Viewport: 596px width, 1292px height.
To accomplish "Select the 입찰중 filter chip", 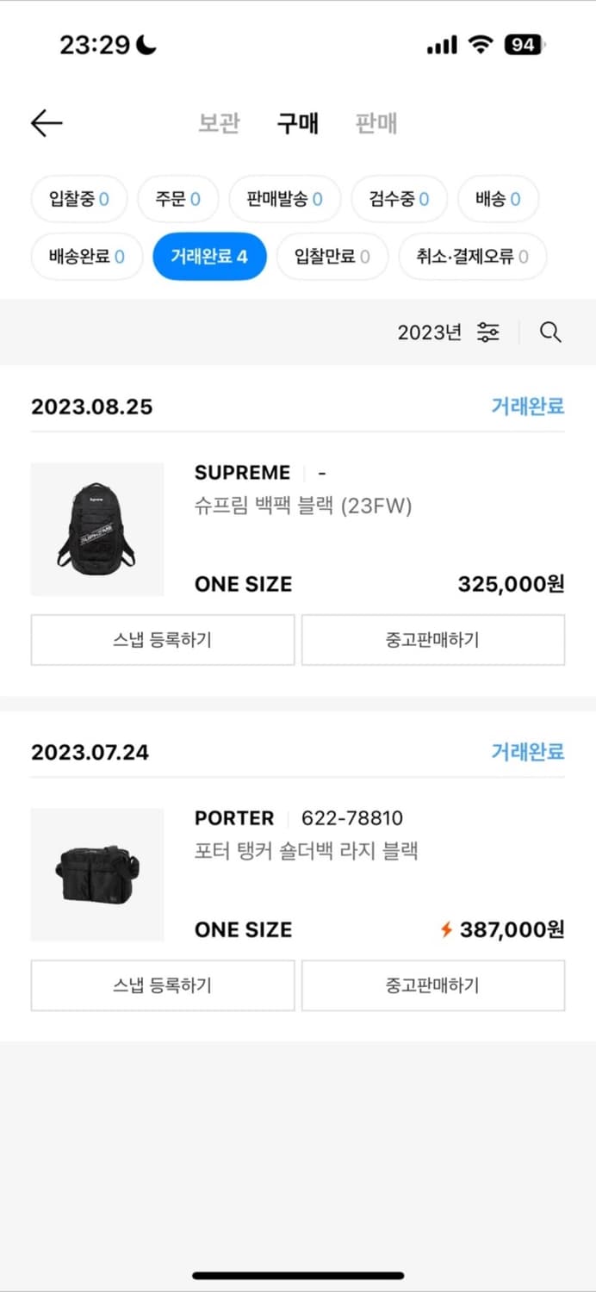I will [x=78, y=198].
